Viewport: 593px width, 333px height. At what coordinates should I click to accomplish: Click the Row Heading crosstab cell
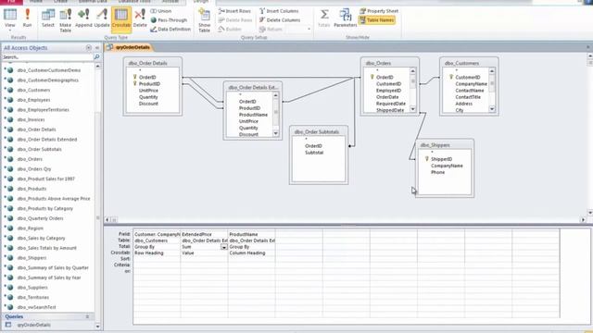tap(157, 253)
